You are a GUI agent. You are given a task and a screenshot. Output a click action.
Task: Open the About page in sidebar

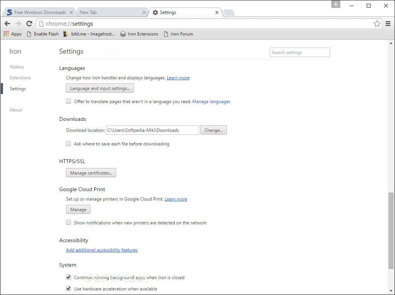point(16,110)
